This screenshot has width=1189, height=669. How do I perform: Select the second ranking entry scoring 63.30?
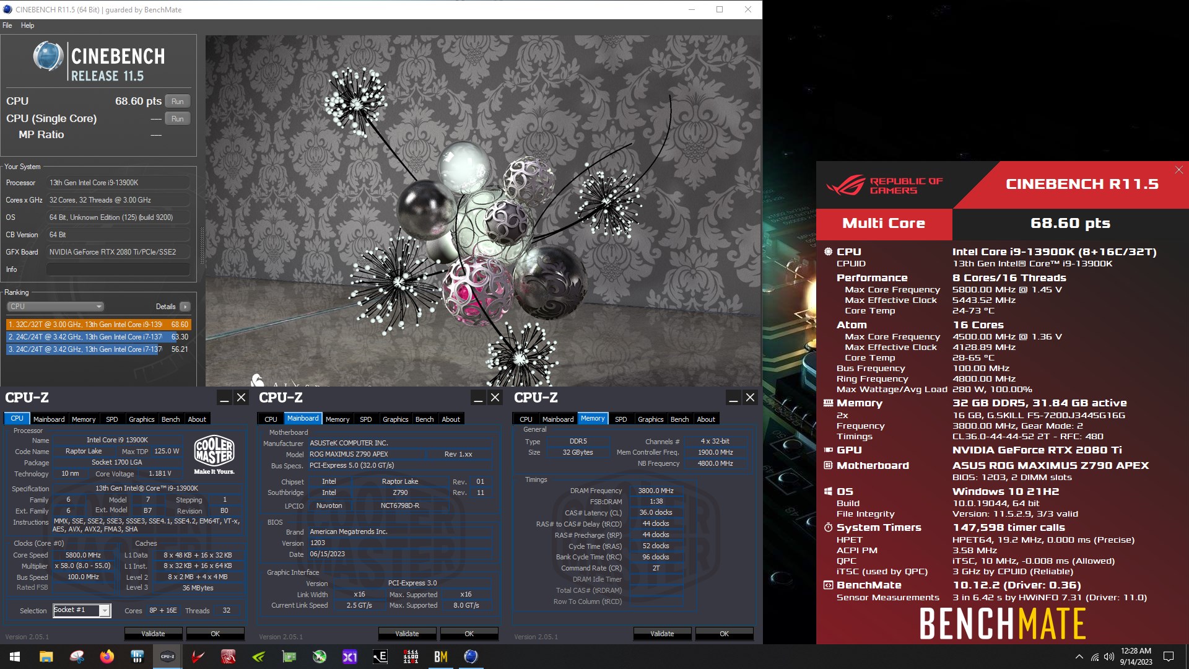(x=98, y=337)
